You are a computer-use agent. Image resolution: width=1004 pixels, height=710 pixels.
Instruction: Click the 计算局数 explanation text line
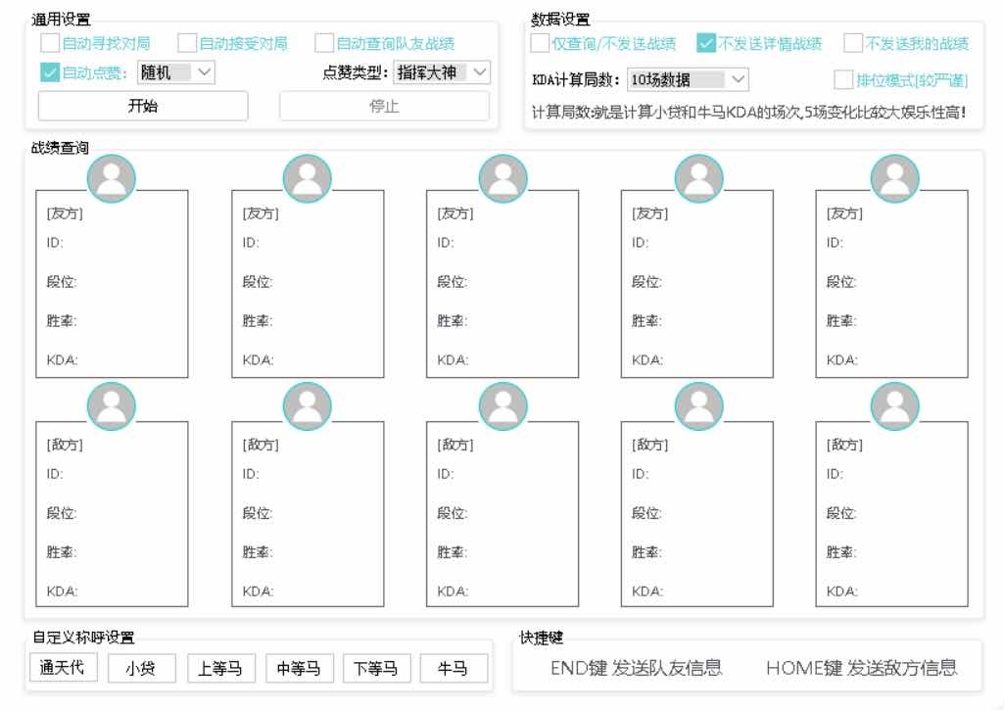point(748,112)
